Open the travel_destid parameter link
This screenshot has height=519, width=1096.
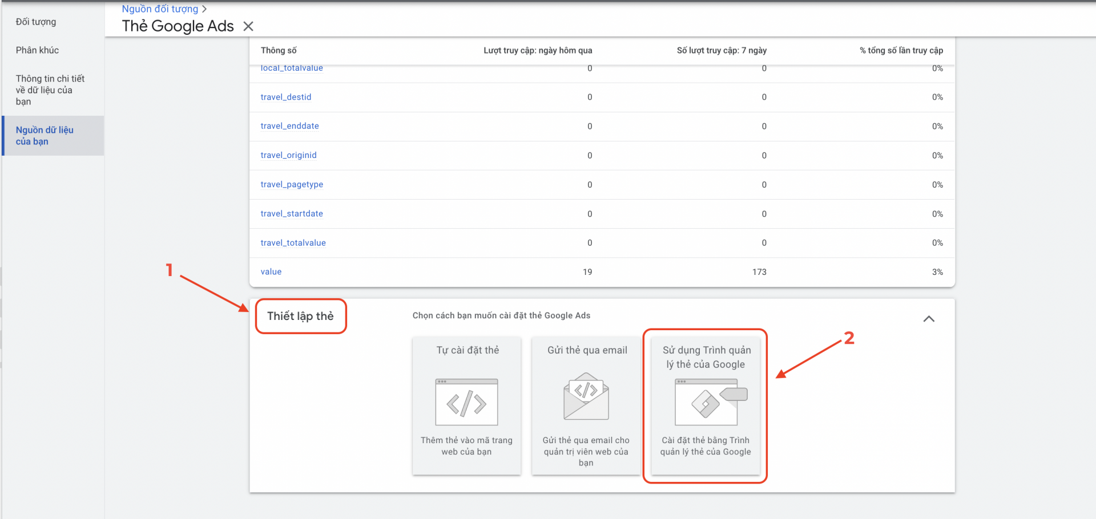pyautogui.click(x=286, y=97)
